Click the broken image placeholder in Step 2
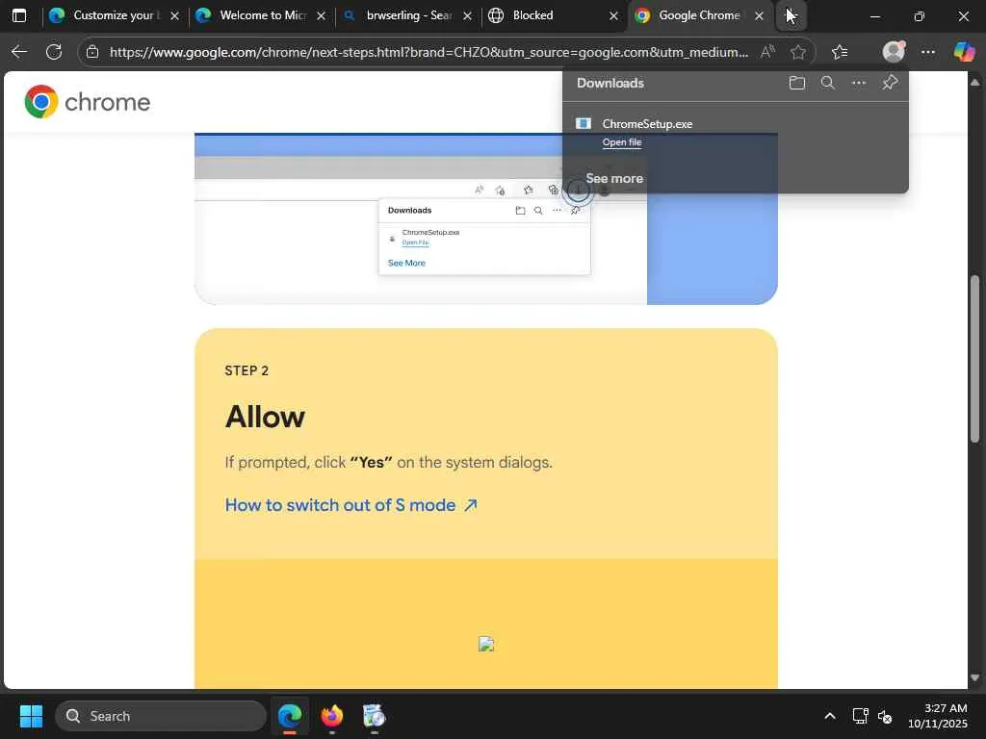 (x=486, y=644)
